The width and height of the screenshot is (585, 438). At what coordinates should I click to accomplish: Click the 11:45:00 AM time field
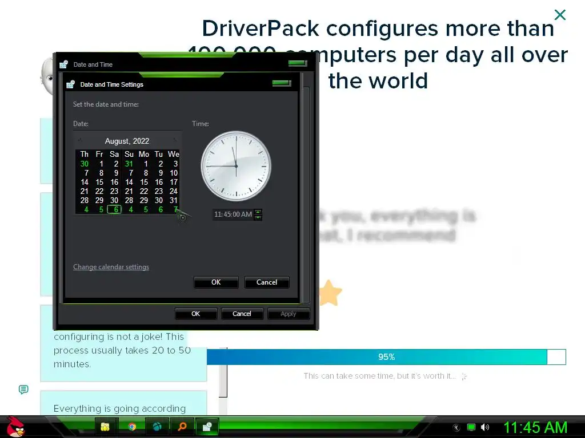233,214
